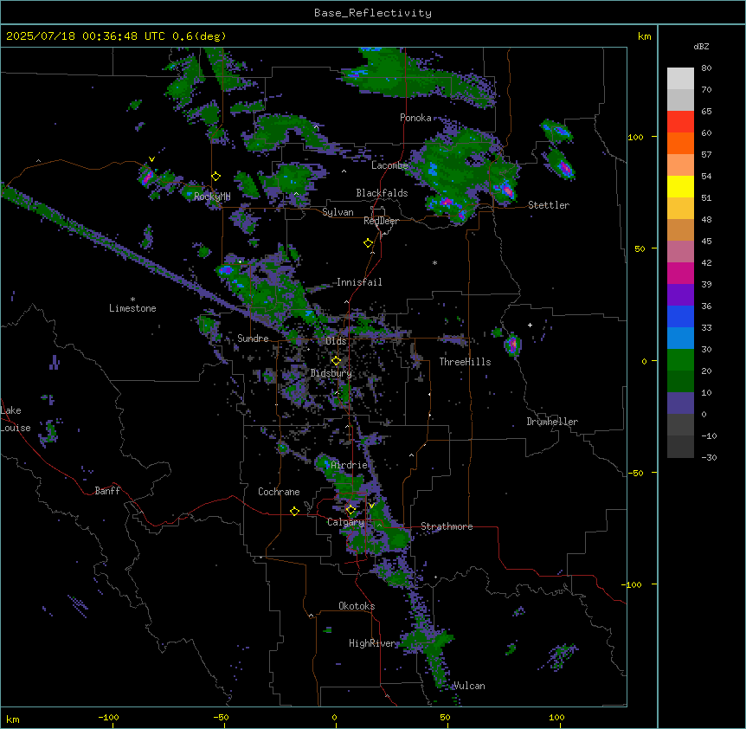Click the Olds town label
Image resolution: width=746 pixels, height=729 pixels.
tap(336, 341)
